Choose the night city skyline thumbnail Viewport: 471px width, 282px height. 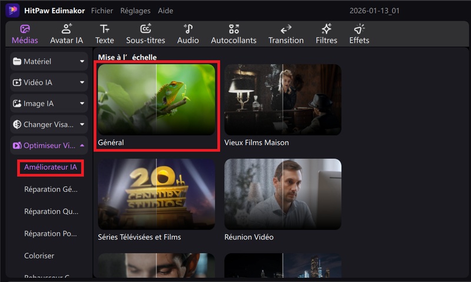coord(283,265)
